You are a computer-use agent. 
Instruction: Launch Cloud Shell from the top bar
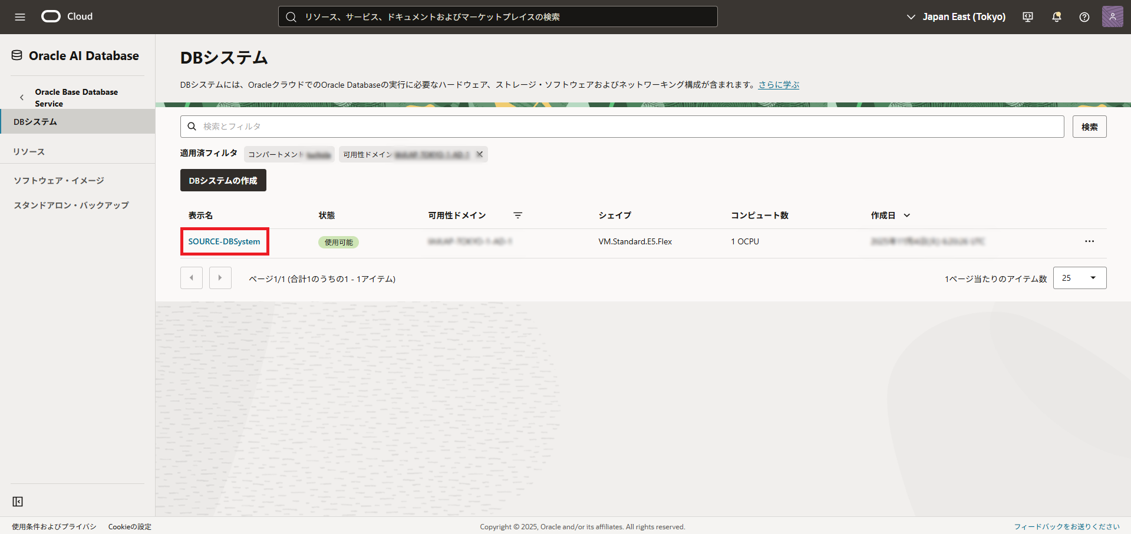point(1027,16)
